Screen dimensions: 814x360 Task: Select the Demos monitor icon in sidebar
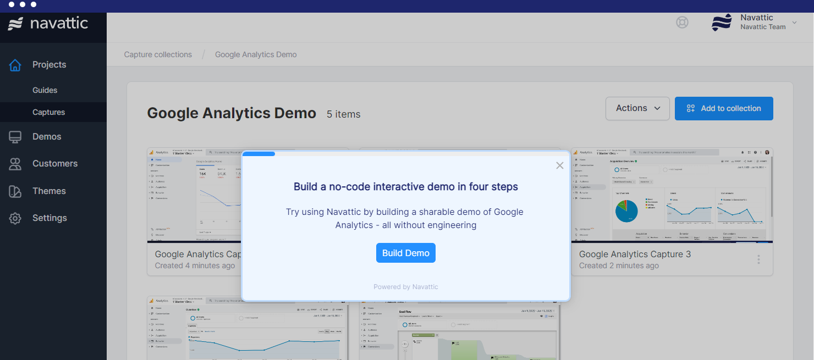[x=15, y=136]
